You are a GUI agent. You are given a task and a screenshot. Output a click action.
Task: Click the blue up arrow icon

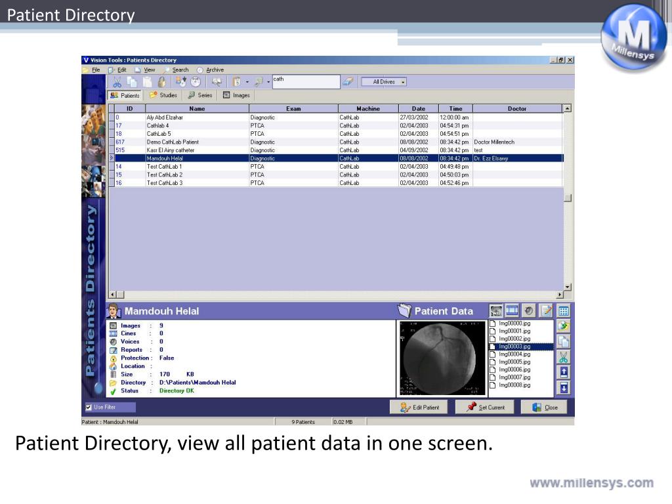[564, 373]
